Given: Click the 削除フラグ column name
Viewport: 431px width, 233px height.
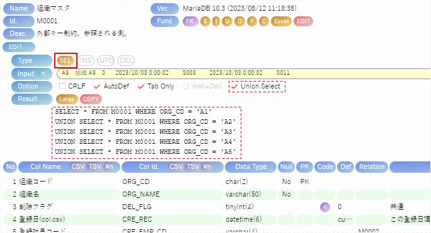Looking at the screenshot, I should click(x=36, y=207).
